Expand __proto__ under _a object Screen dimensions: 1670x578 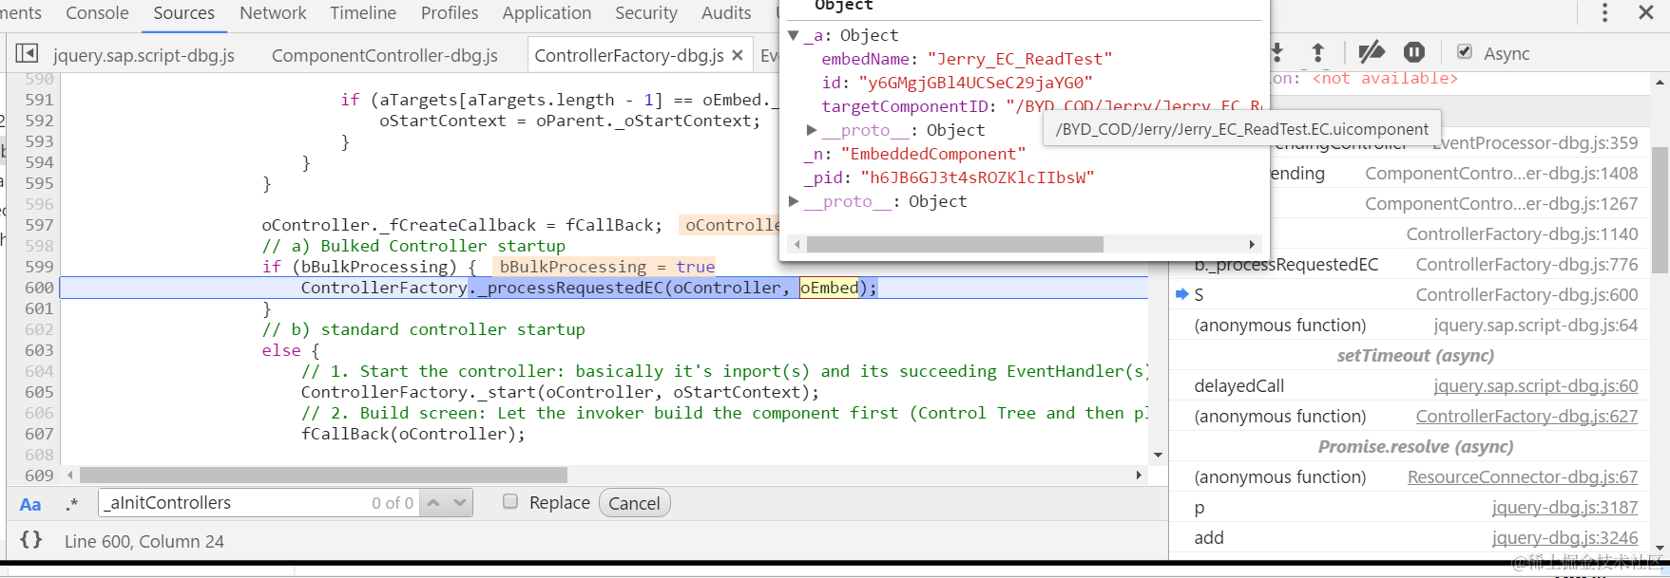pyautogui.click(x=812, y=130)
